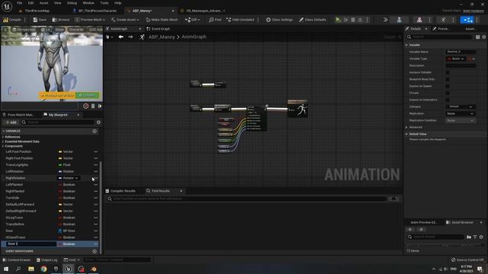The height and width of the screenshot is (274, 488).
Task: Click the lock icon in Find Results
Action: coord(393,199)
